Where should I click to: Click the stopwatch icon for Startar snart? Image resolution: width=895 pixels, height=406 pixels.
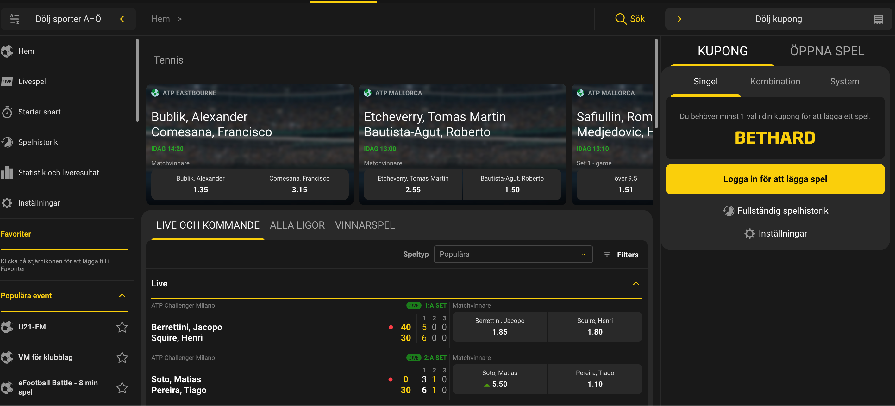(7, 112)
